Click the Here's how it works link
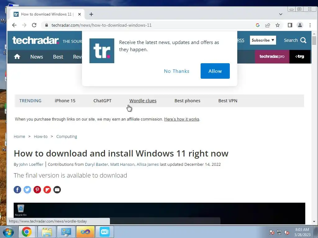The width and height of the screenshot is (318, 238). (x=181, y=119)
